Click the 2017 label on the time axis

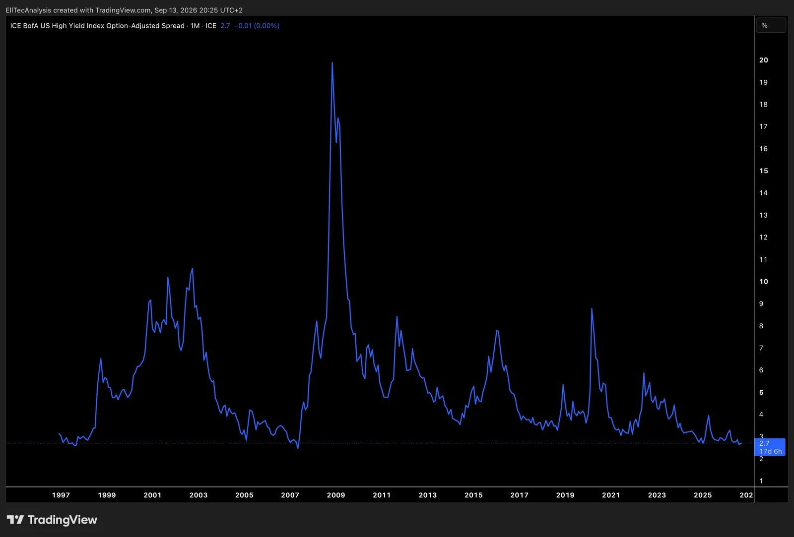tap(520, 495)
